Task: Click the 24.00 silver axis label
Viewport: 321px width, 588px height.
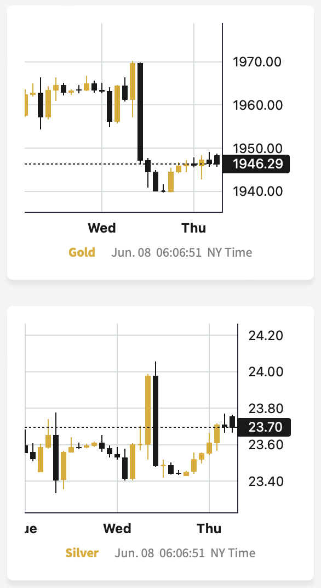Action: (x=266, y=372)
